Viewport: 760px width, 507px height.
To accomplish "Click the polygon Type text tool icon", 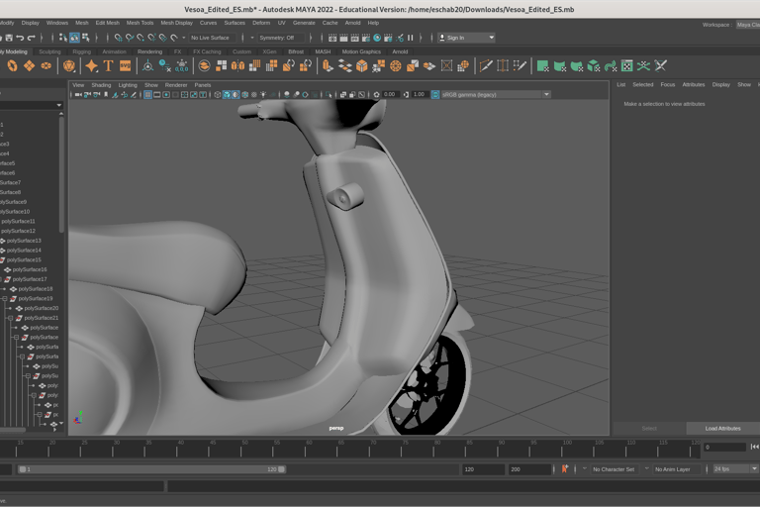I will [109, 66].
